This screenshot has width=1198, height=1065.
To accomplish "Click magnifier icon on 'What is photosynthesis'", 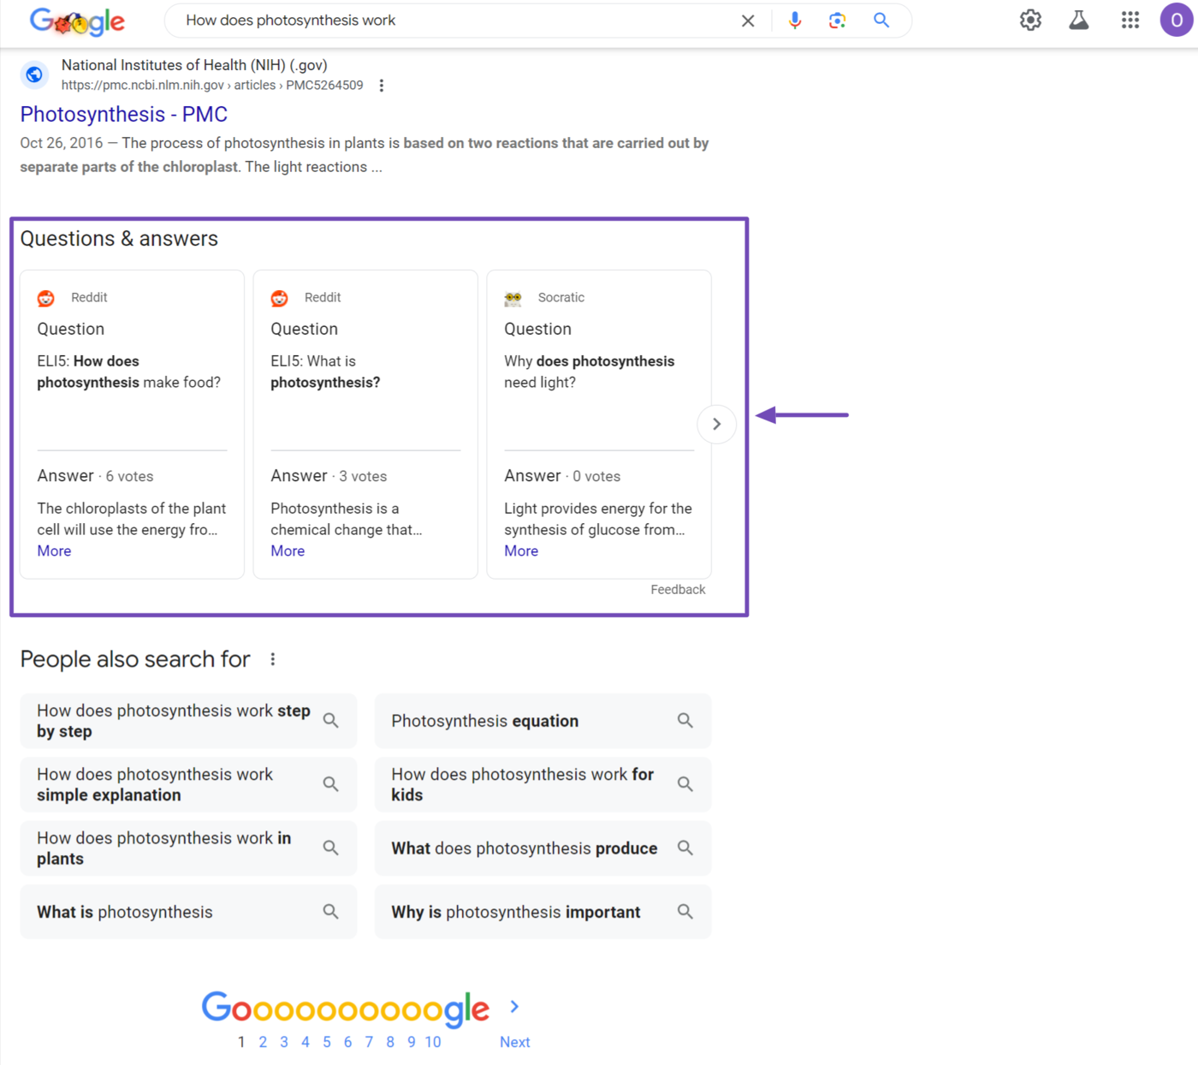I will (331, 912).
